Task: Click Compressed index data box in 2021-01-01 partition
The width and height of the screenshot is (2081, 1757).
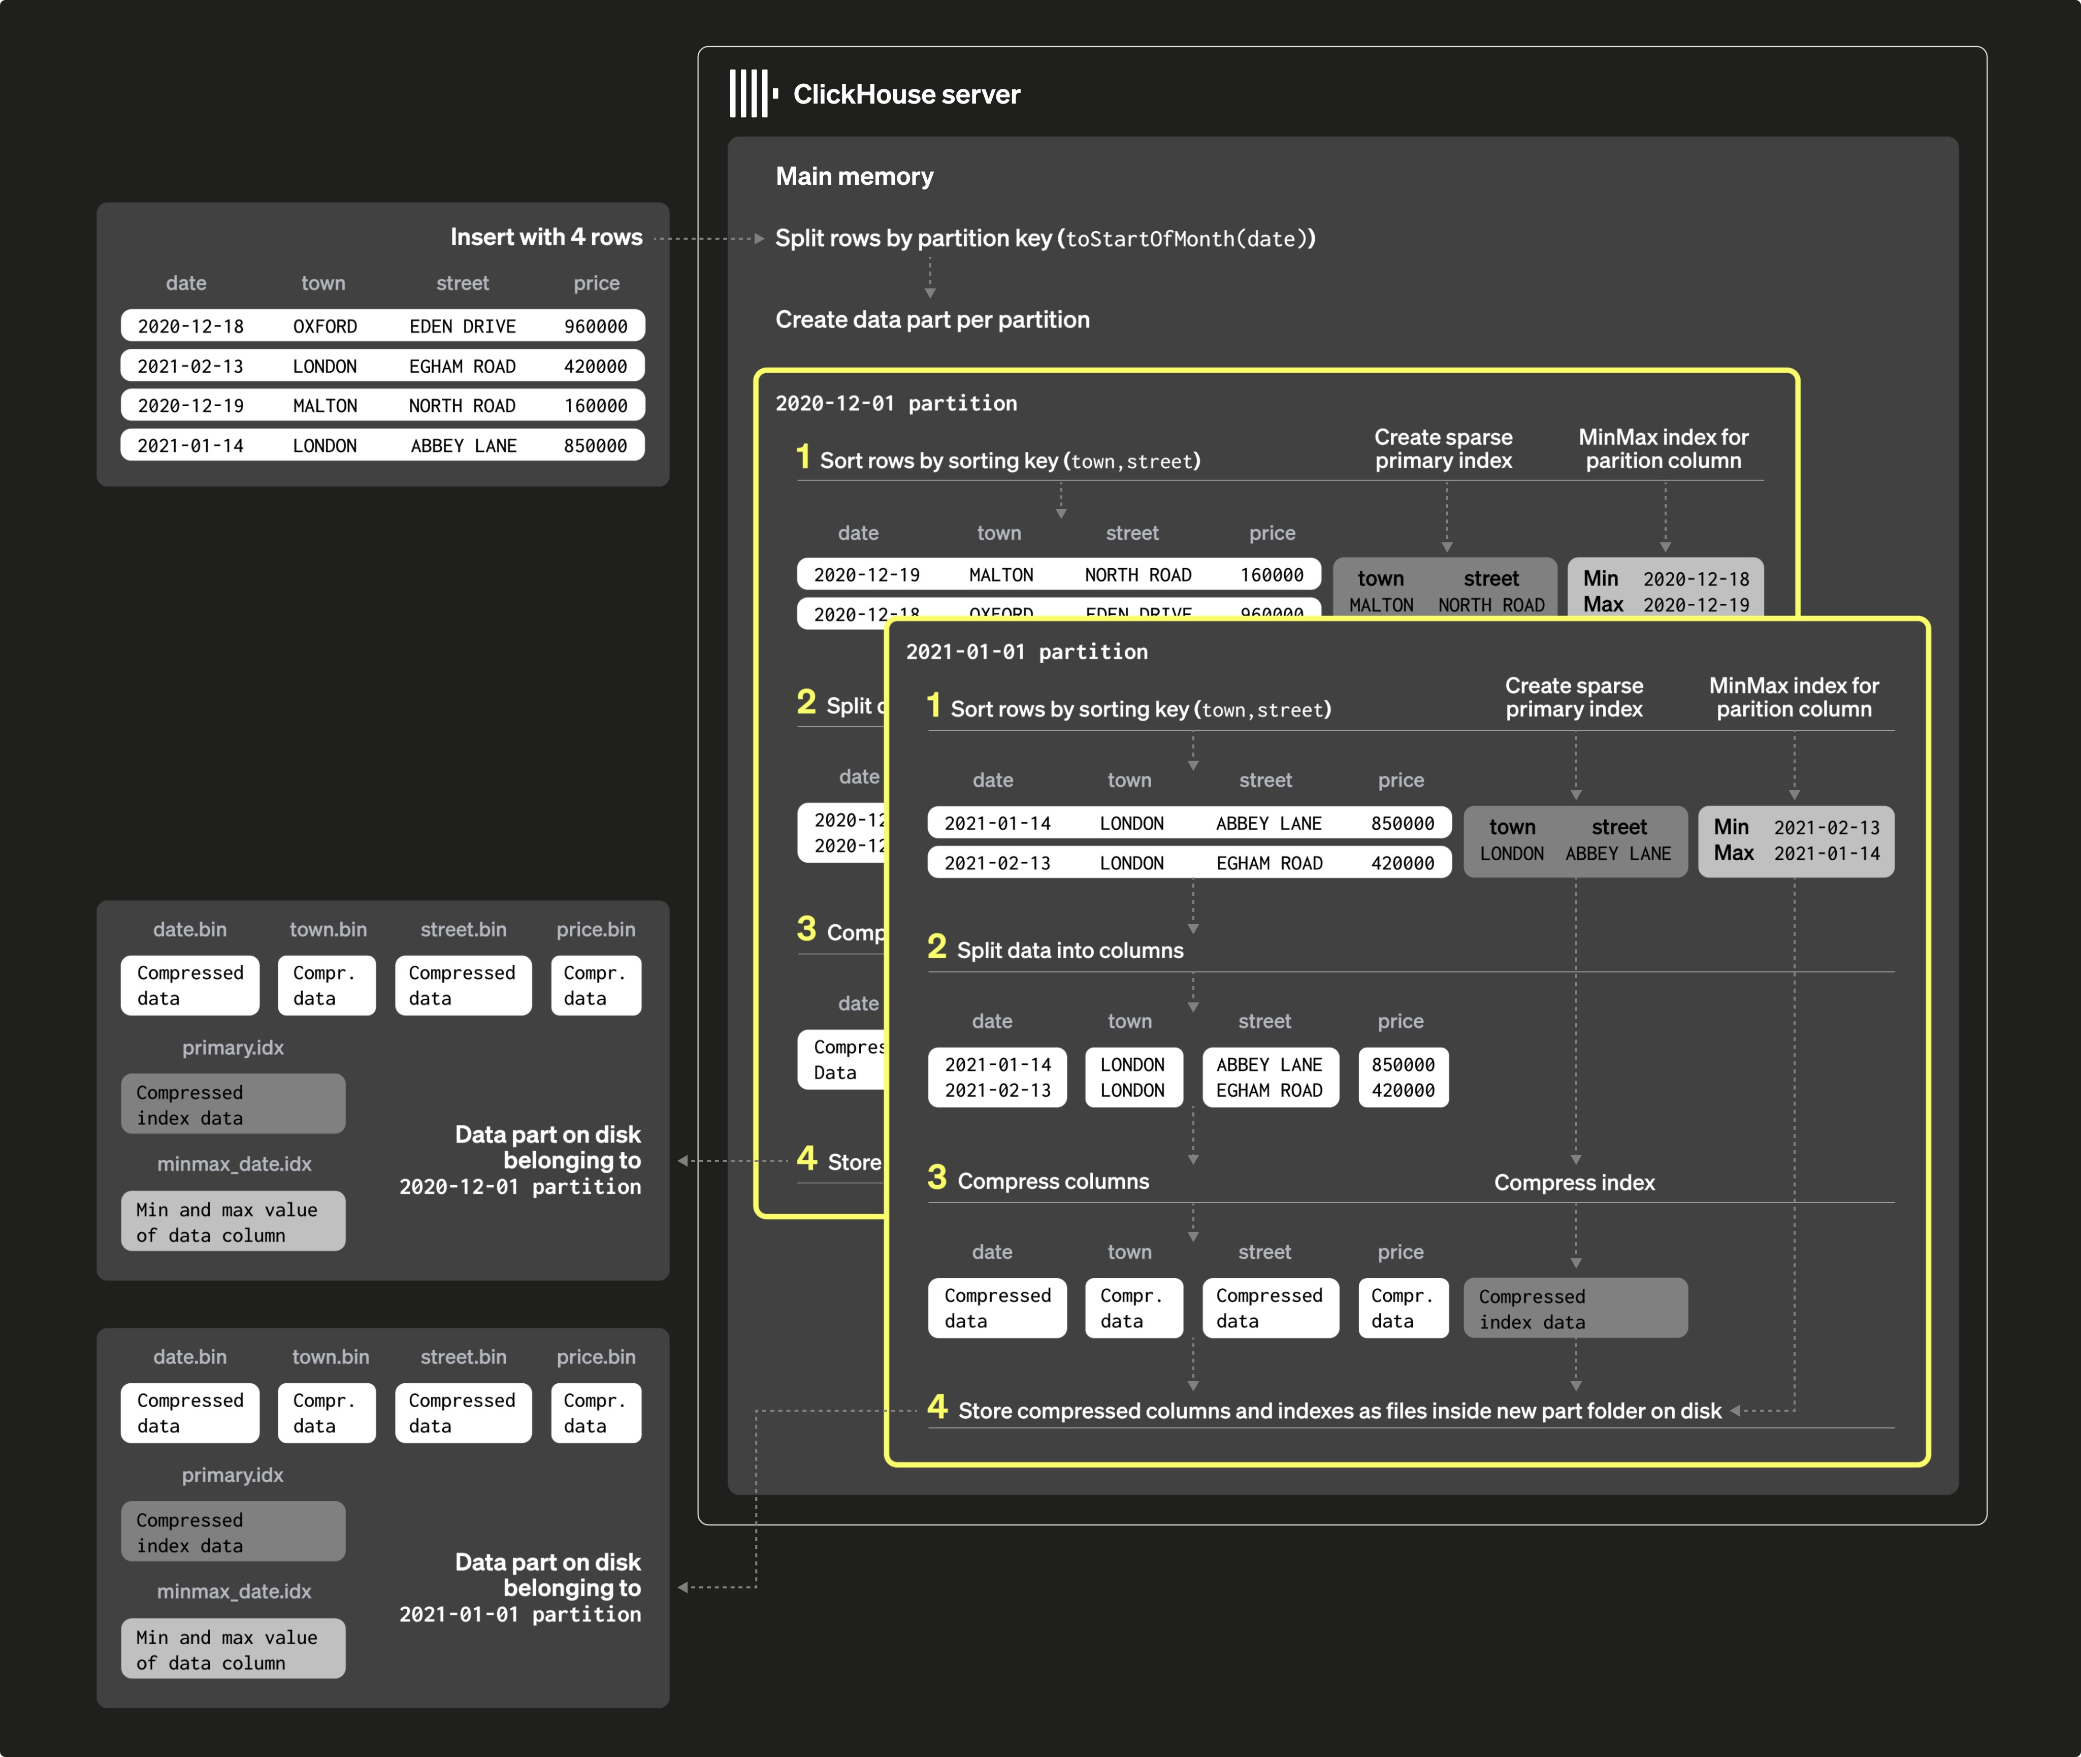Action: [1575, 1308]
